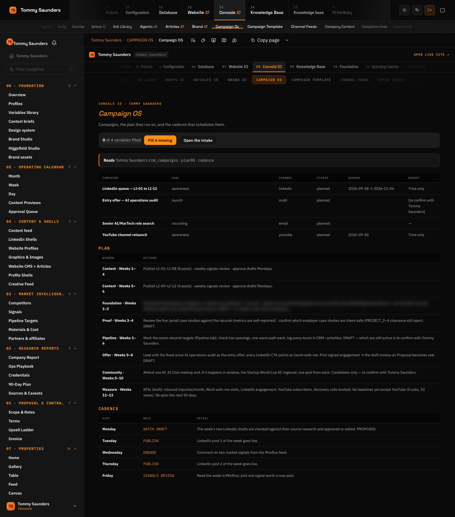This screenshot has height=517, width=455.
Task: Toggle the light theme sun icon
Action: (404, 10)
